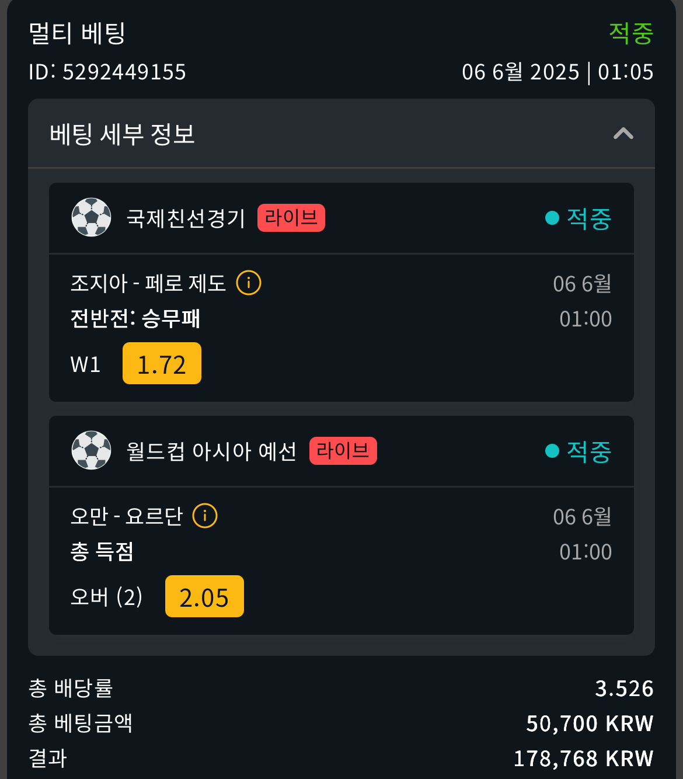Open the 오만 - 요르단 match title

click(127, 516)
